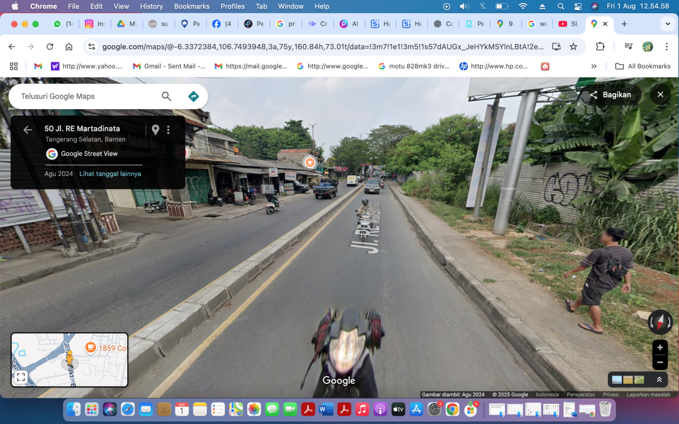The height and width of the screenshot is (424, 679).
Task: Open the History menu
Action: click(x=152, y=6)
